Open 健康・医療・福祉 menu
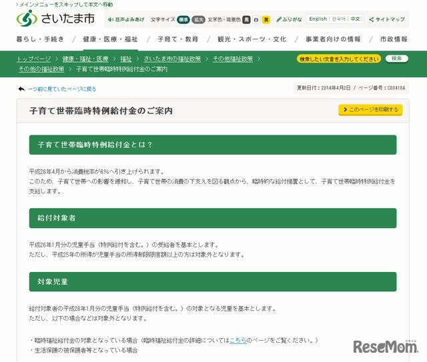Image resolution: width=427 pixels, height=362 pixels. [110, 39]
